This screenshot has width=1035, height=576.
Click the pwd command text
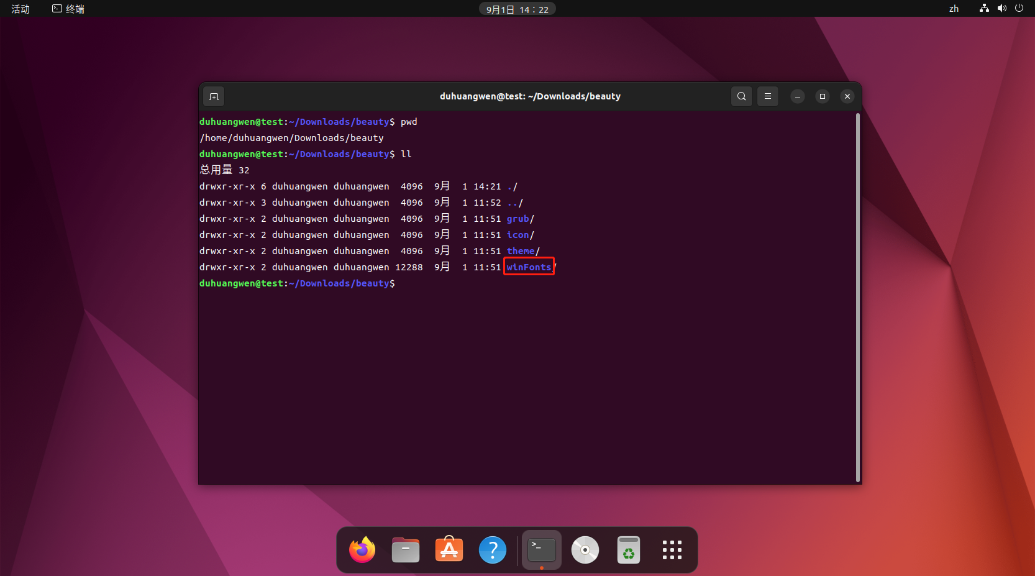coord(409,122)
